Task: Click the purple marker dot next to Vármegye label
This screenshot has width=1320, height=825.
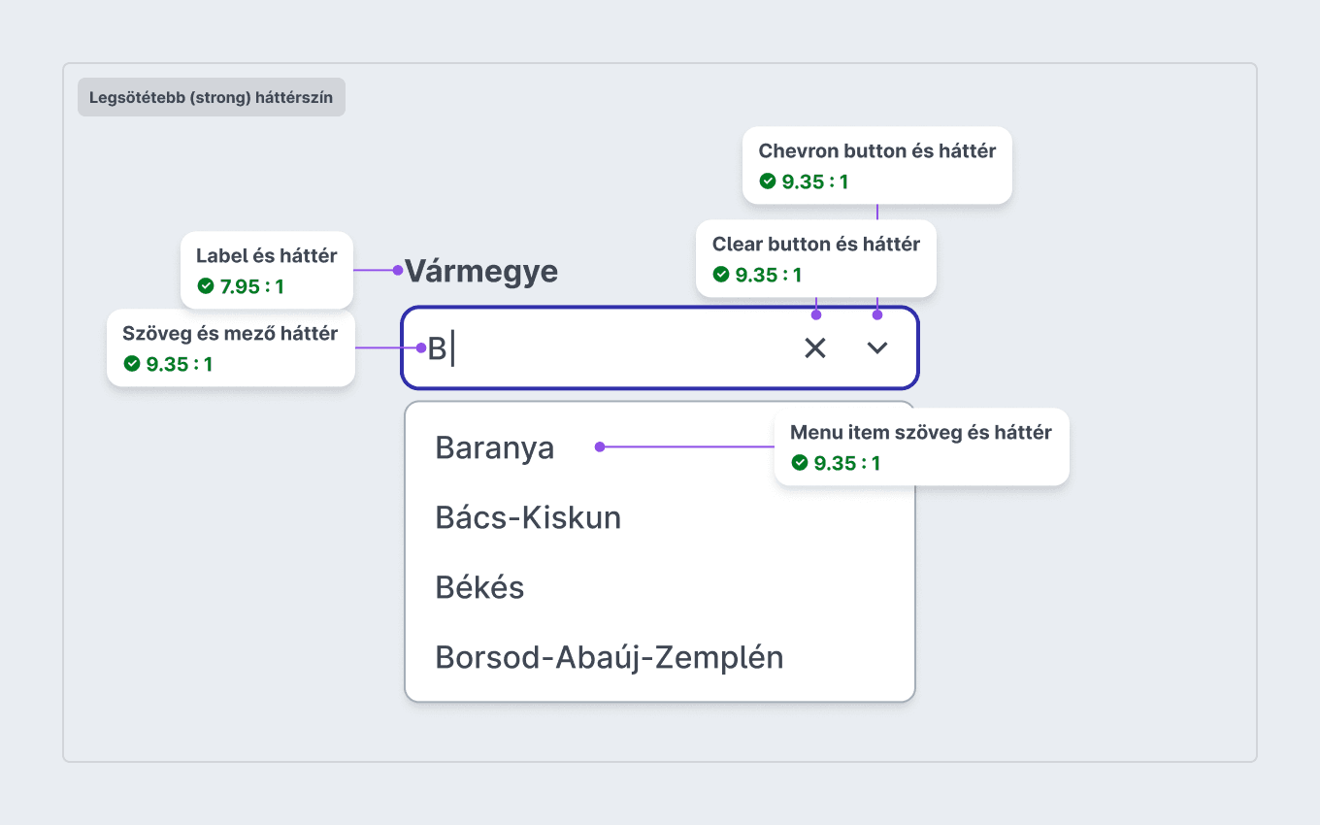Action: (x=398, y=270)
